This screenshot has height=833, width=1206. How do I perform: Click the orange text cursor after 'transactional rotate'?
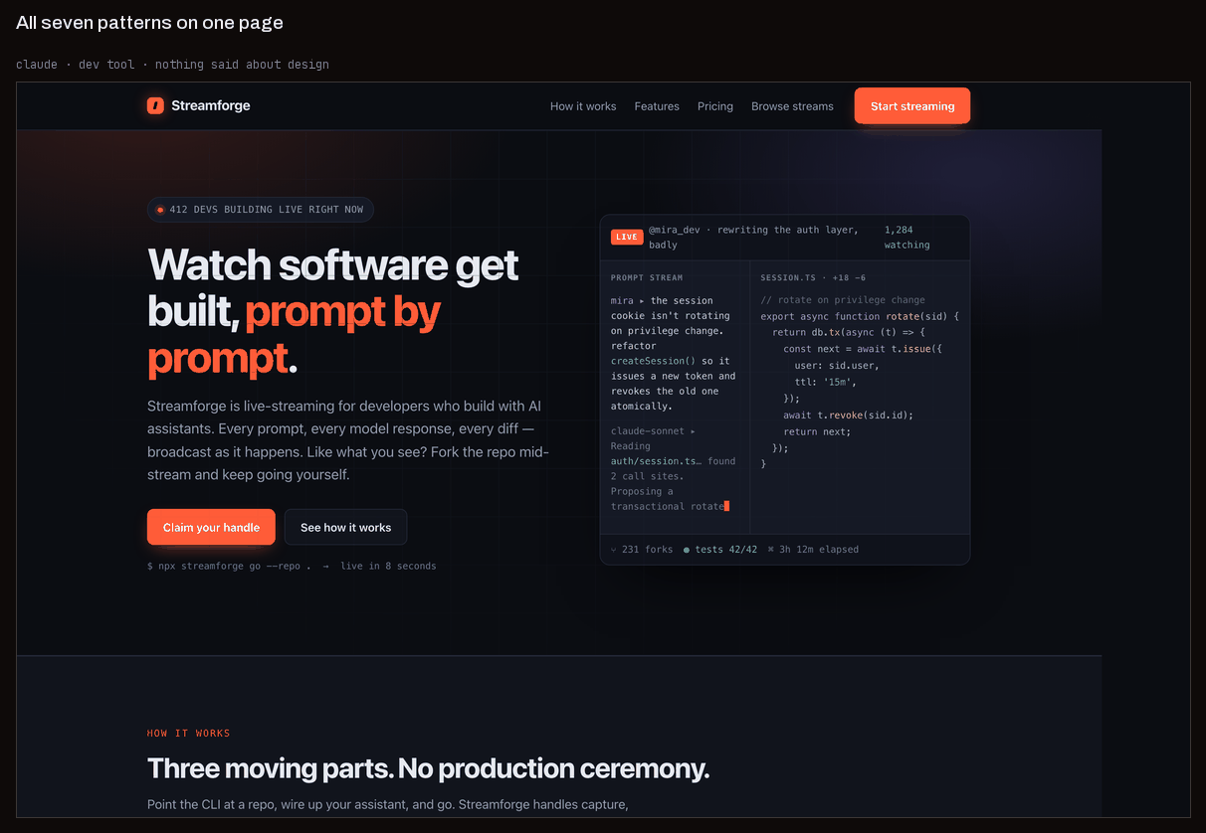tap(727, 506)
